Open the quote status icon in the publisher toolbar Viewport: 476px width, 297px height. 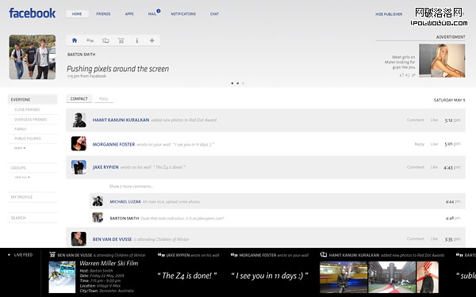point(90,40)
